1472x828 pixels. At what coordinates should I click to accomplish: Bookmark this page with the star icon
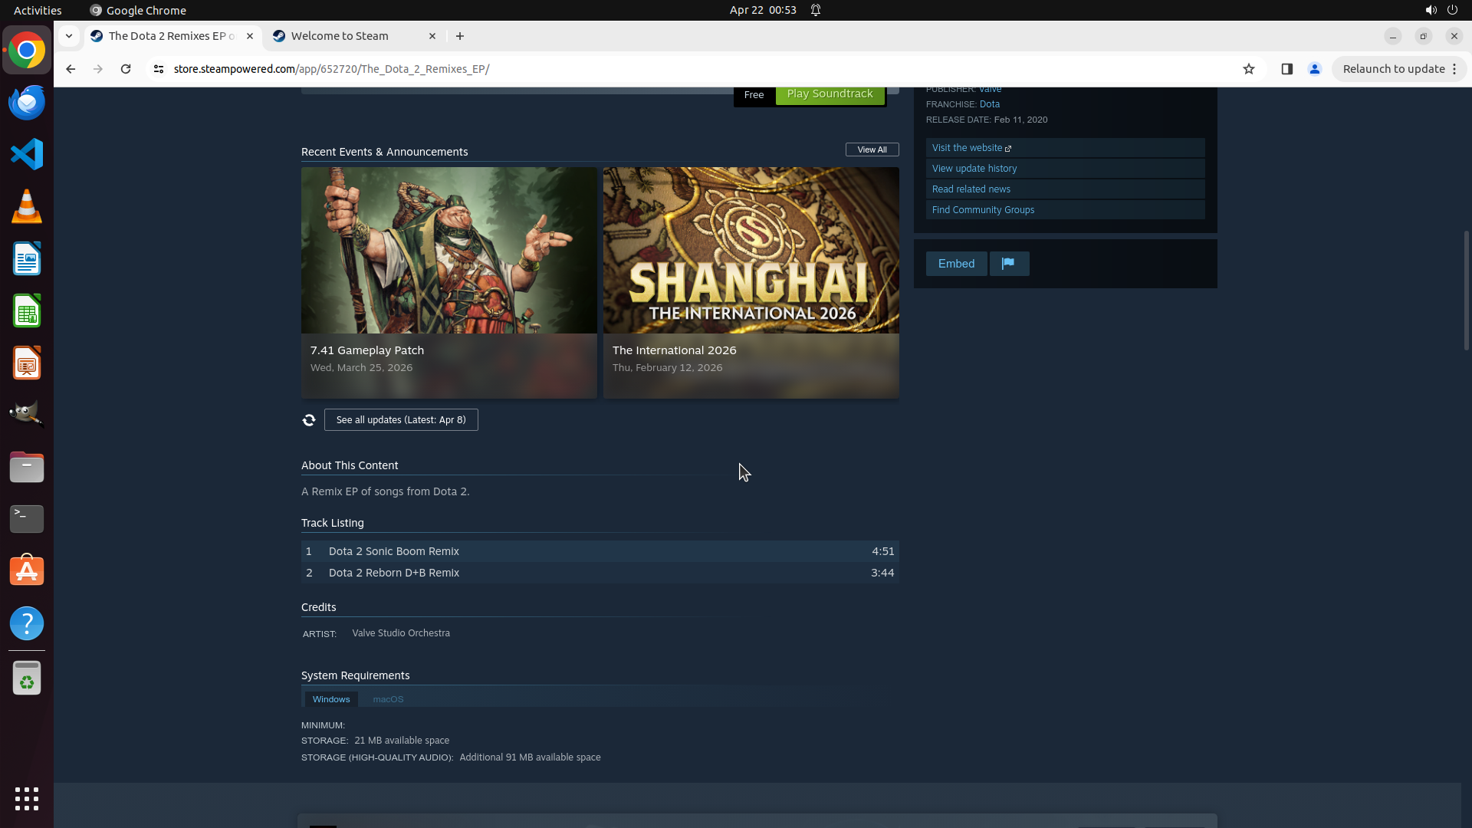pos(1249,69)
